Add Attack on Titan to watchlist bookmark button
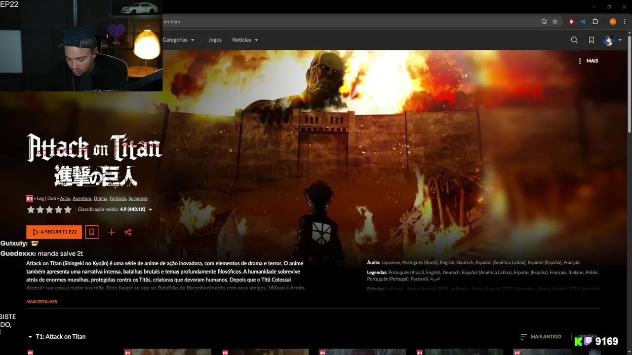Viewport: 632px width, 355px height. [91, 232]
